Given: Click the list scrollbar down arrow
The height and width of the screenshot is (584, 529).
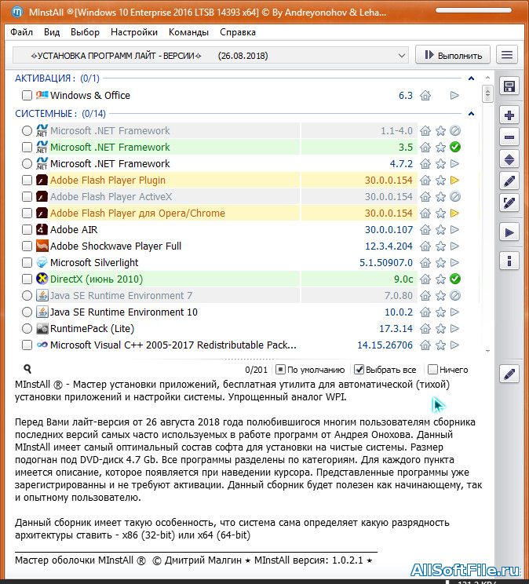Looking at the screenshot, I should (x=487, y=351).
